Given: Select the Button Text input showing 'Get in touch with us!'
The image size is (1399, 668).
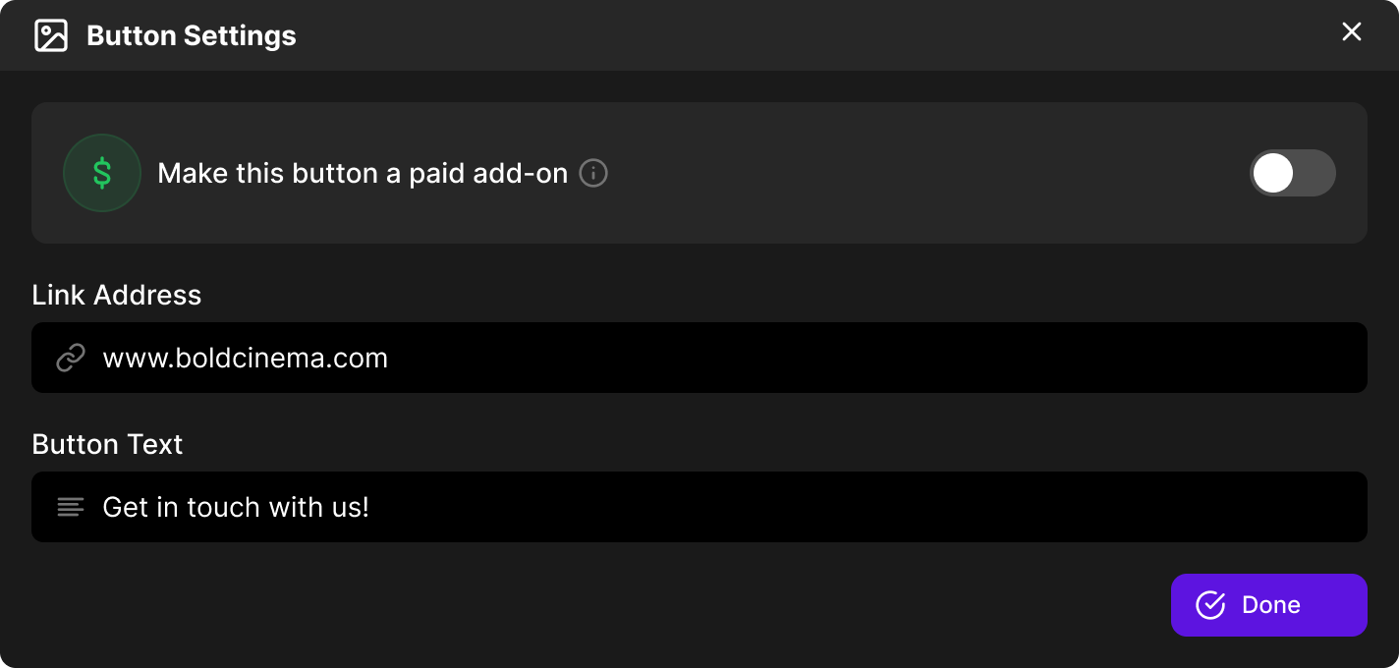Looking at the screenshot, I should point(699,507).
